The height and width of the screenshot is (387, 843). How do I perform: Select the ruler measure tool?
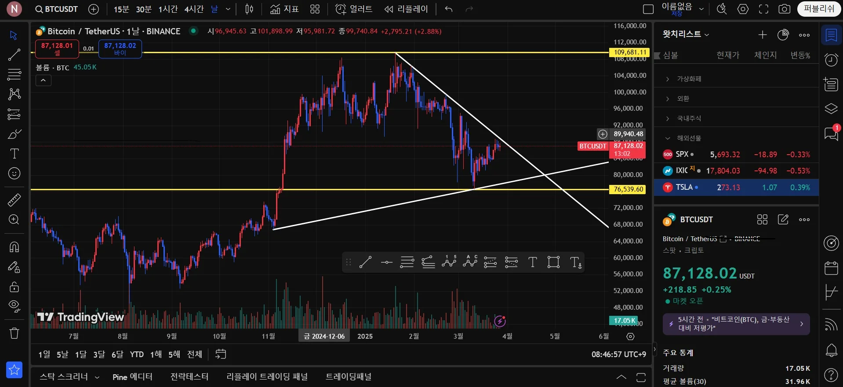click(14, 200)
